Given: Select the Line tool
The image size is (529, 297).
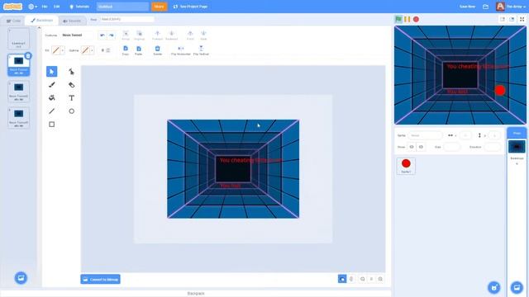Looking at the screenshot, I should coord(51,111).
